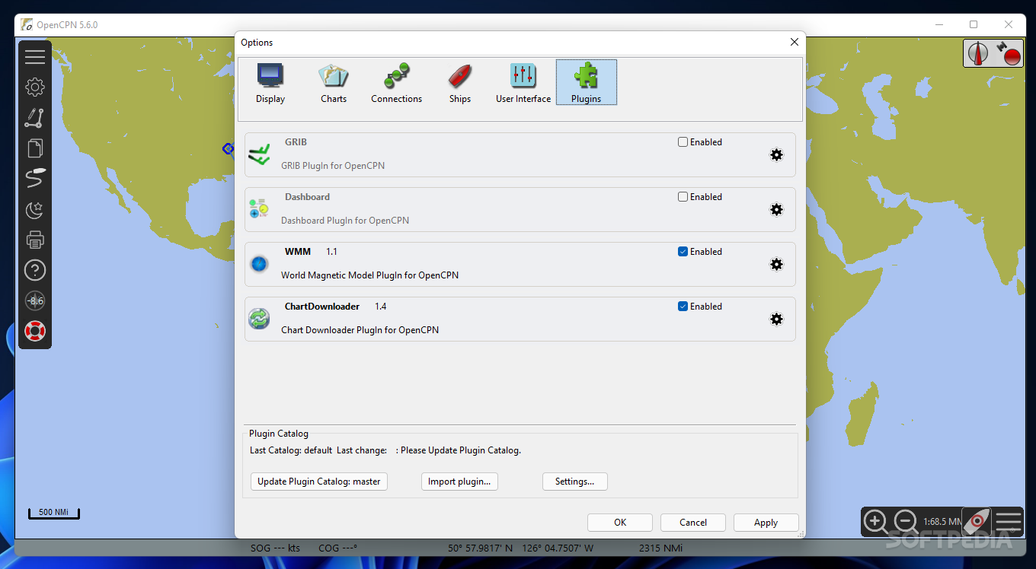
Task: Enable the GRIB plugin checkbox
Action: 683,142
